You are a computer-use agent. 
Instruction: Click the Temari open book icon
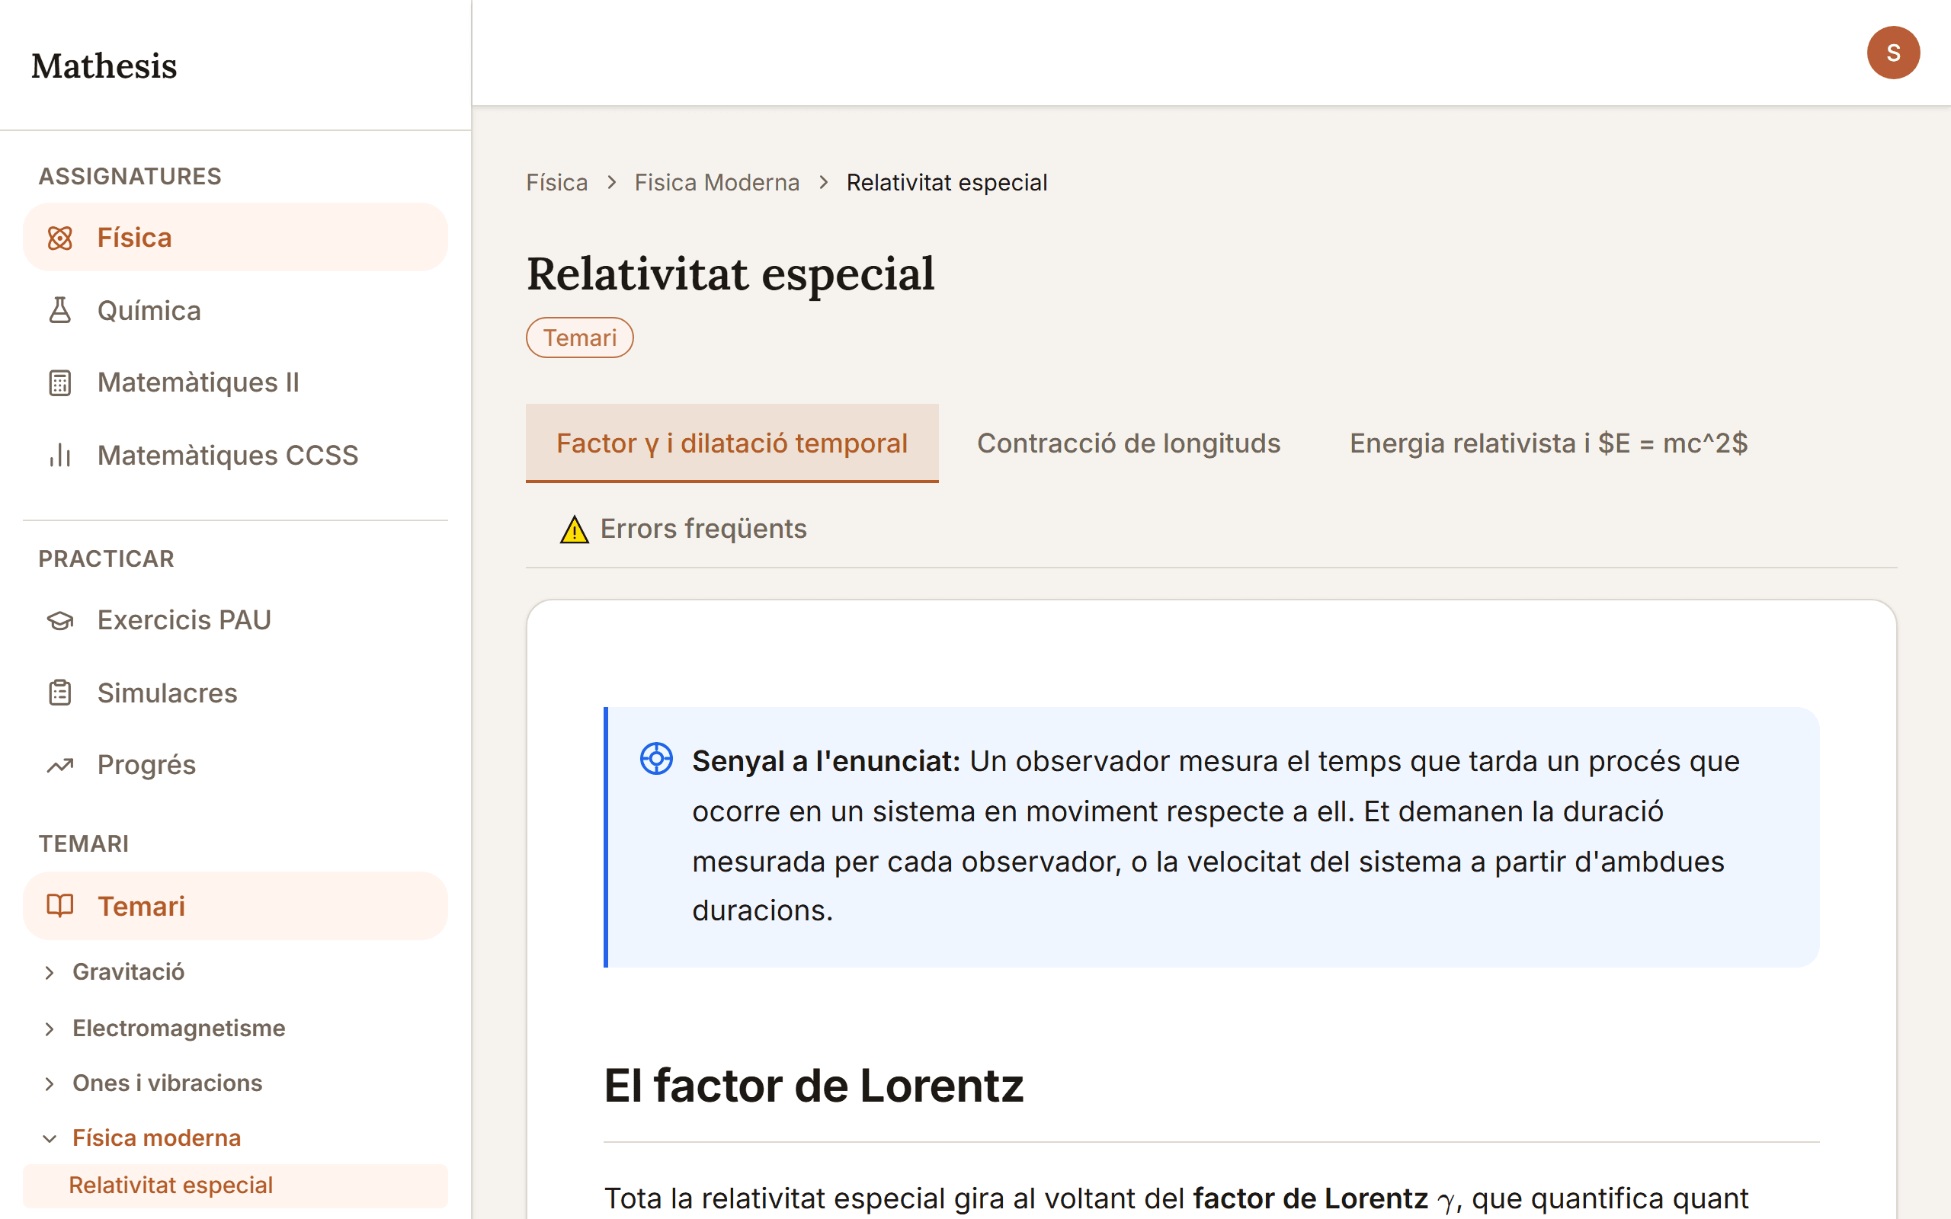(x=60, y=905)
